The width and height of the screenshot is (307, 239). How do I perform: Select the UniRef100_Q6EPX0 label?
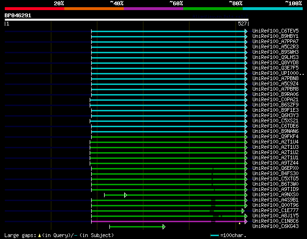click(275, 168)
